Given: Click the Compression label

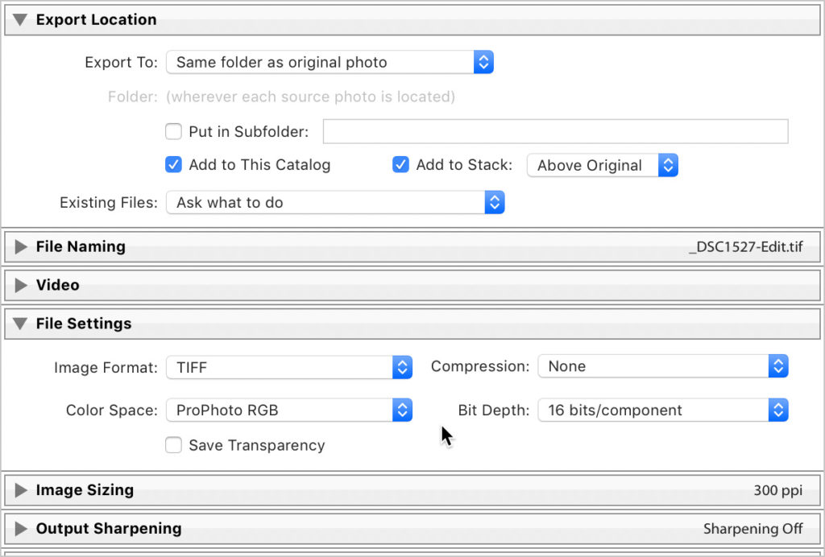Looking at the screenshot, I should [x=480, y=366].
